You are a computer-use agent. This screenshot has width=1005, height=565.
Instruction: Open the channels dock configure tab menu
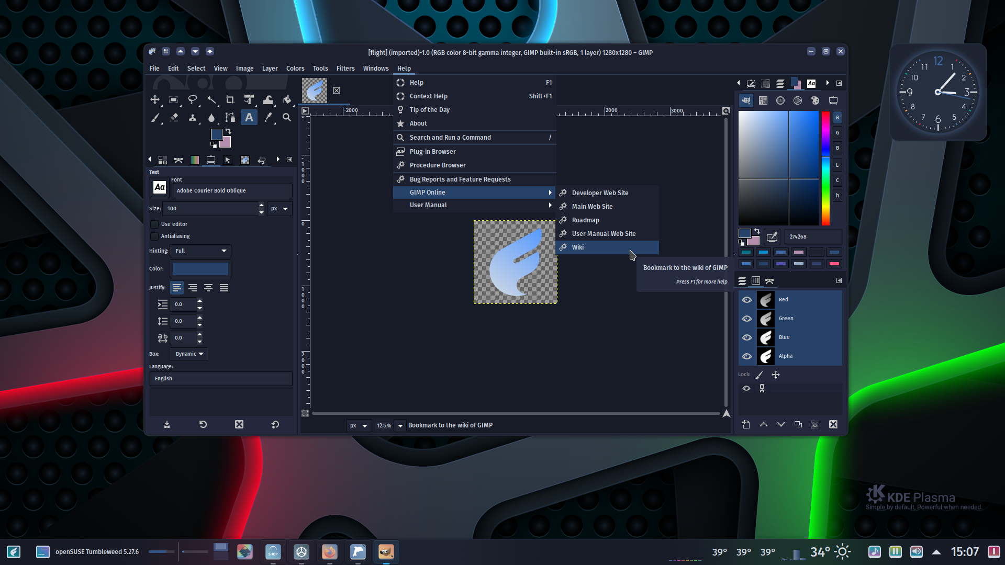839,281
